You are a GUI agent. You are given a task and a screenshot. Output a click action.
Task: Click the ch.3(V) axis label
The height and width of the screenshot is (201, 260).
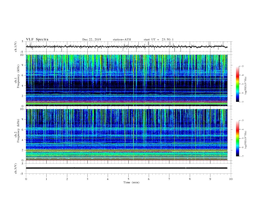click(16, 168)
